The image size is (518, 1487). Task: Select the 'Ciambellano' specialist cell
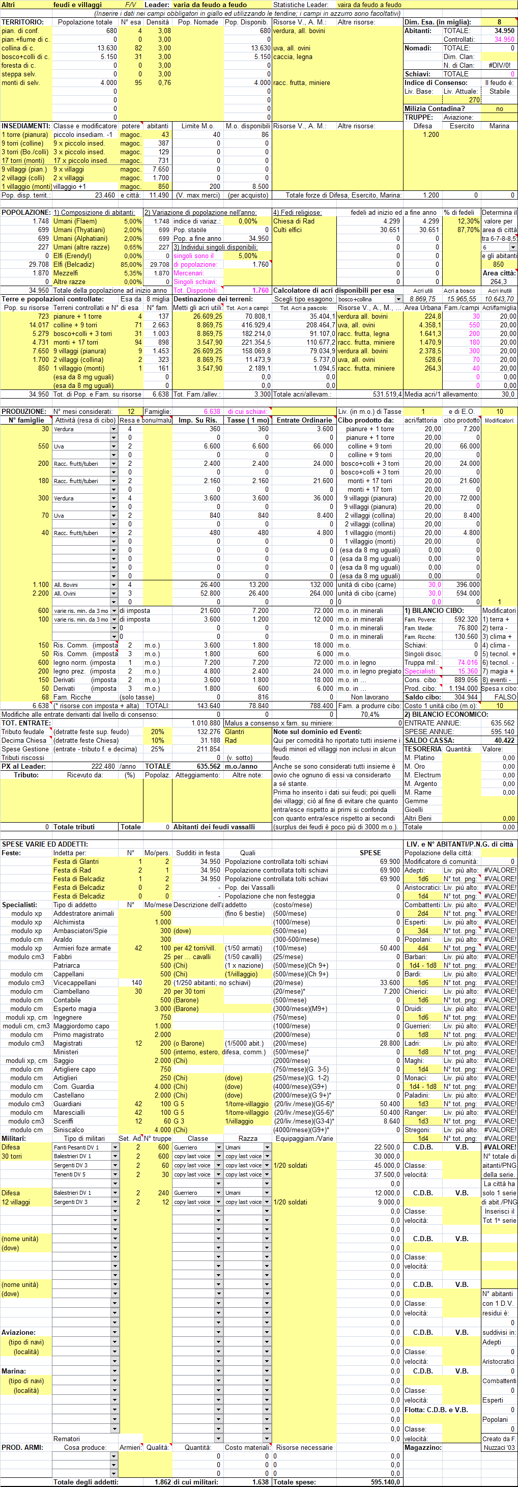[x=85, y=992]
